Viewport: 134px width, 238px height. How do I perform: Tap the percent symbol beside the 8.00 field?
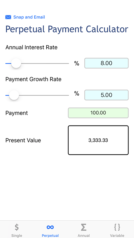(77, 63)
